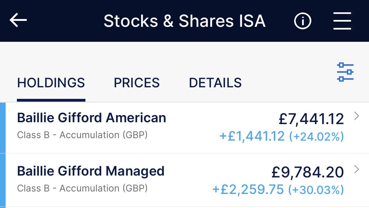The image size is (369, 208).
Task: Open the holdings filter sliders icon
Action: tap(345, 72)
